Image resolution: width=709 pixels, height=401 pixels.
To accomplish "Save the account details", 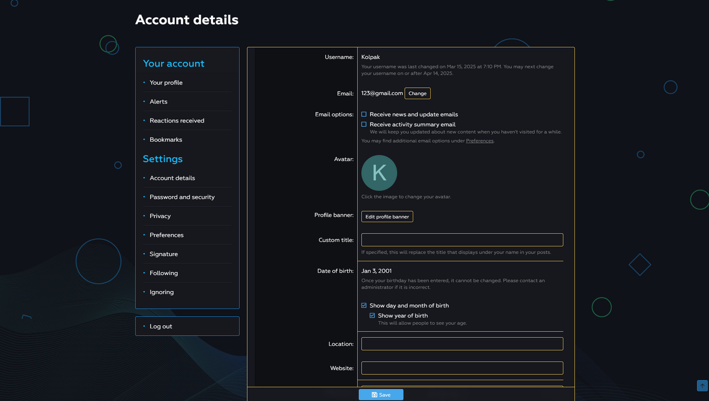I will pyautogui.click(x=381, y=395).
